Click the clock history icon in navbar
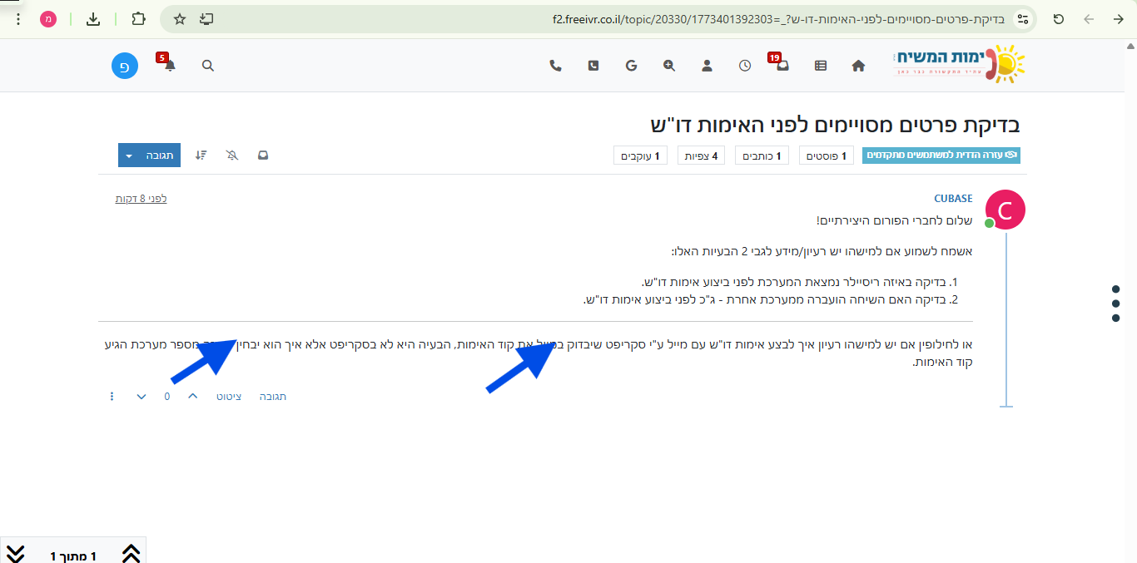1137x563 pixels. click(x=744, y=65)
